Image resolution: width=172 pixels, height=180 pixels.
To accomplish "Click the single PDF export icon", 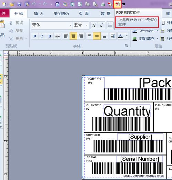I will [110, 4].
